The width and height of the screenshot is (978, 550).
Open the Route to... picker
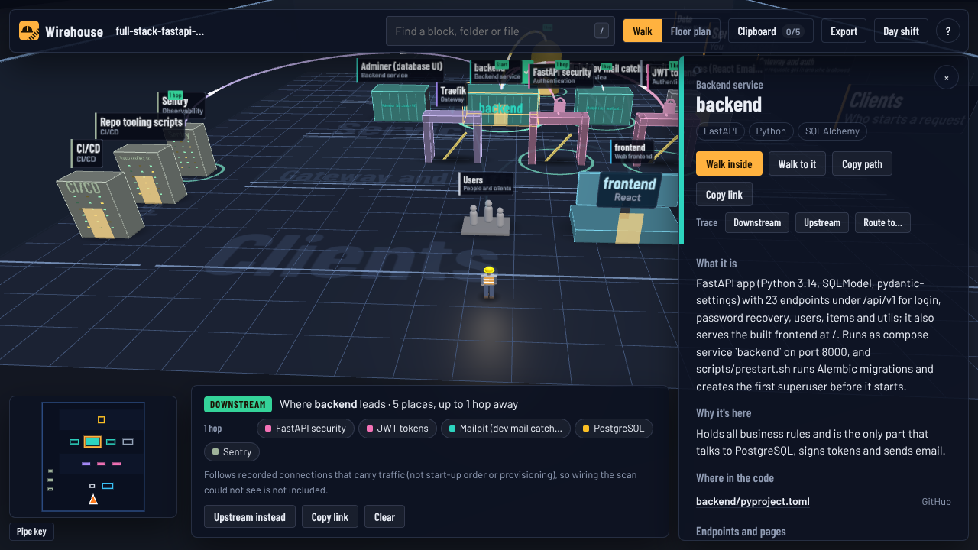pyautogui.click(x=882, y=222)
